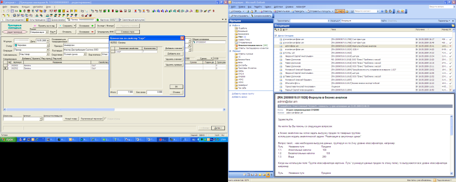Click 'Добавить все' in the quantity dialog
This screenshot has width=456, height=182.
(173, 54)
